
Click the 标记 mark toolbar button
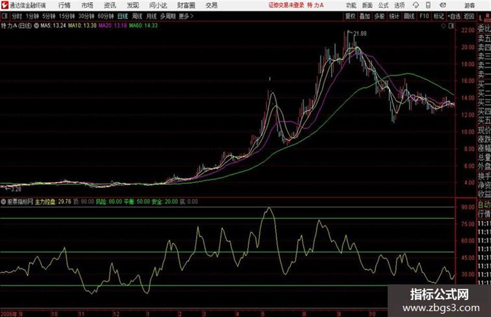coord(439,16)
